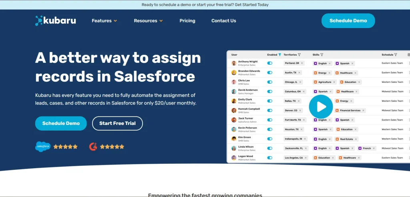Click the Schedule column filter icon
The image size is (410, 197).
click(396, 55)
